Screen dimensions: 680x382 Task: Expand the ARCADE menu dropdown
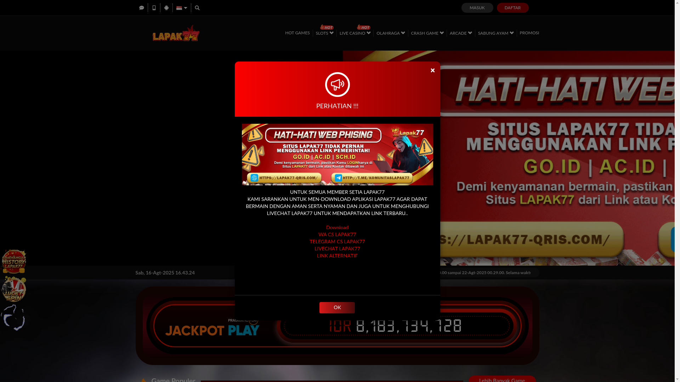click(461, 33)
